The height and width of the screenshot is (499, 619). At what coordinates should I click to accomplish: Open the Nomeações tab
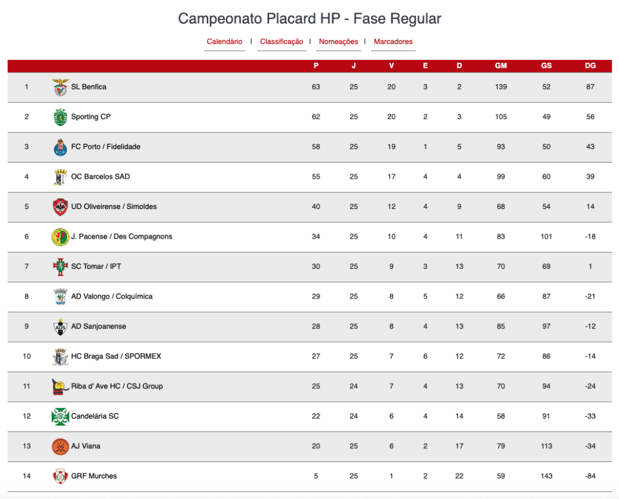tap(339, 42)
